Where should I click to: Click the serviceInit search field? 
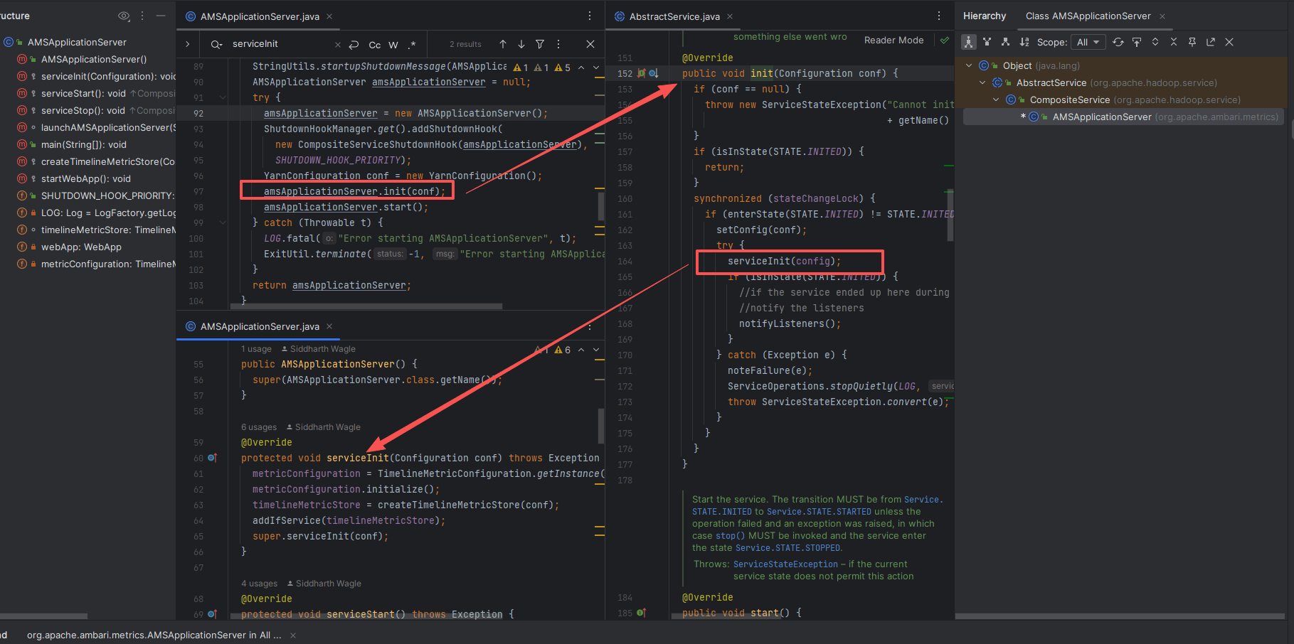pyautogui.click(x=280, y=44)
